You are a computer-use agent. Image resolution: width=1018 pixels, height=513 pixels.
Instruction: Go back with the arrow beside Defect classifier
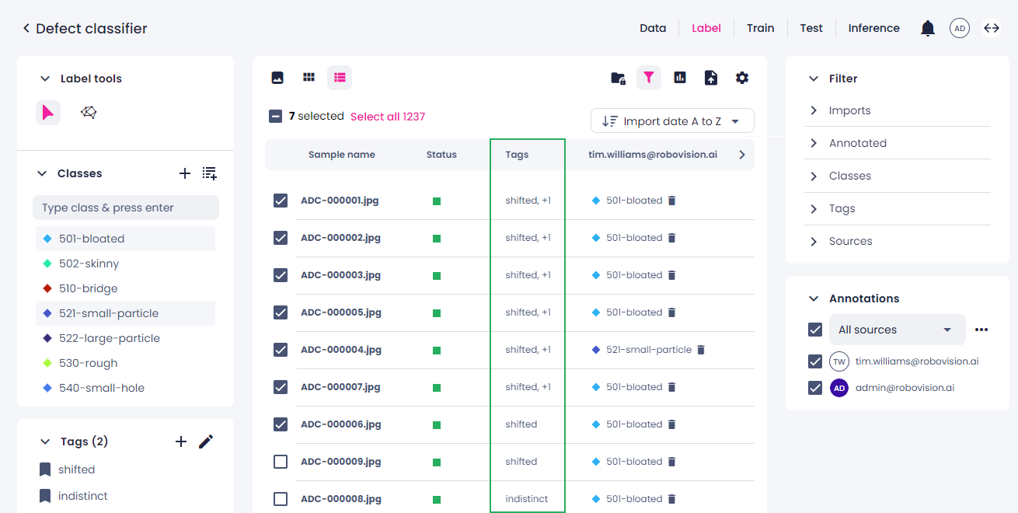26,29
